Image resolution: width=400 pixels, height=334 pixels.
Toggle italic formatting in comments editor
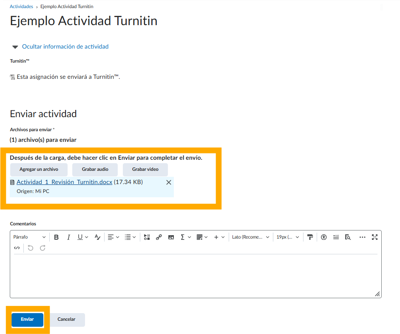point(68,237)
